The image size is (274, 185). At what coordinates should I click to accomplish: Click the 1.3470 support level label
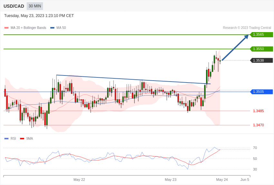pos(259,125)
